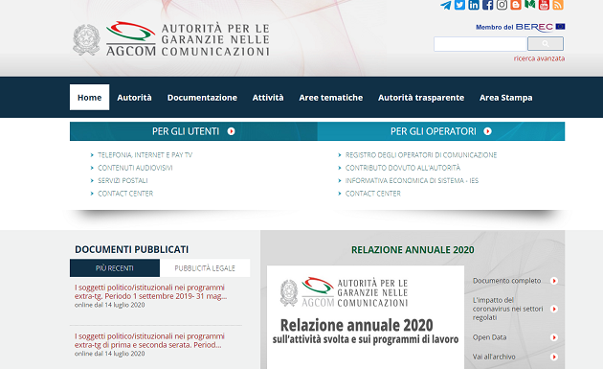
Task: Open the Autorità menu
Action: 134,98
